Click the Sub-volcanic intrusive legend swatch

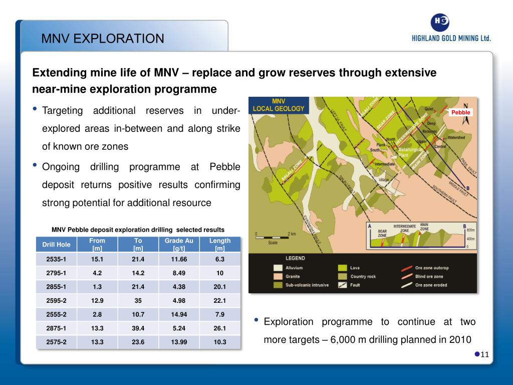click(x=278, y=285)
